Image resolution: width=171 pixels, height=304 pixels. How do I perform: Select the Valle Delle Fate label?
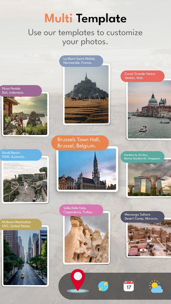pyautogui.click(x=81, y=210)
